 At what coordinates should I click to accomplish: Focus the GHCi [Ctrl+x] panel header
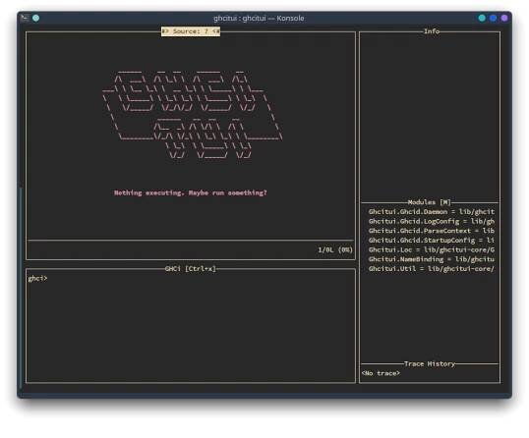click(191, 268)
